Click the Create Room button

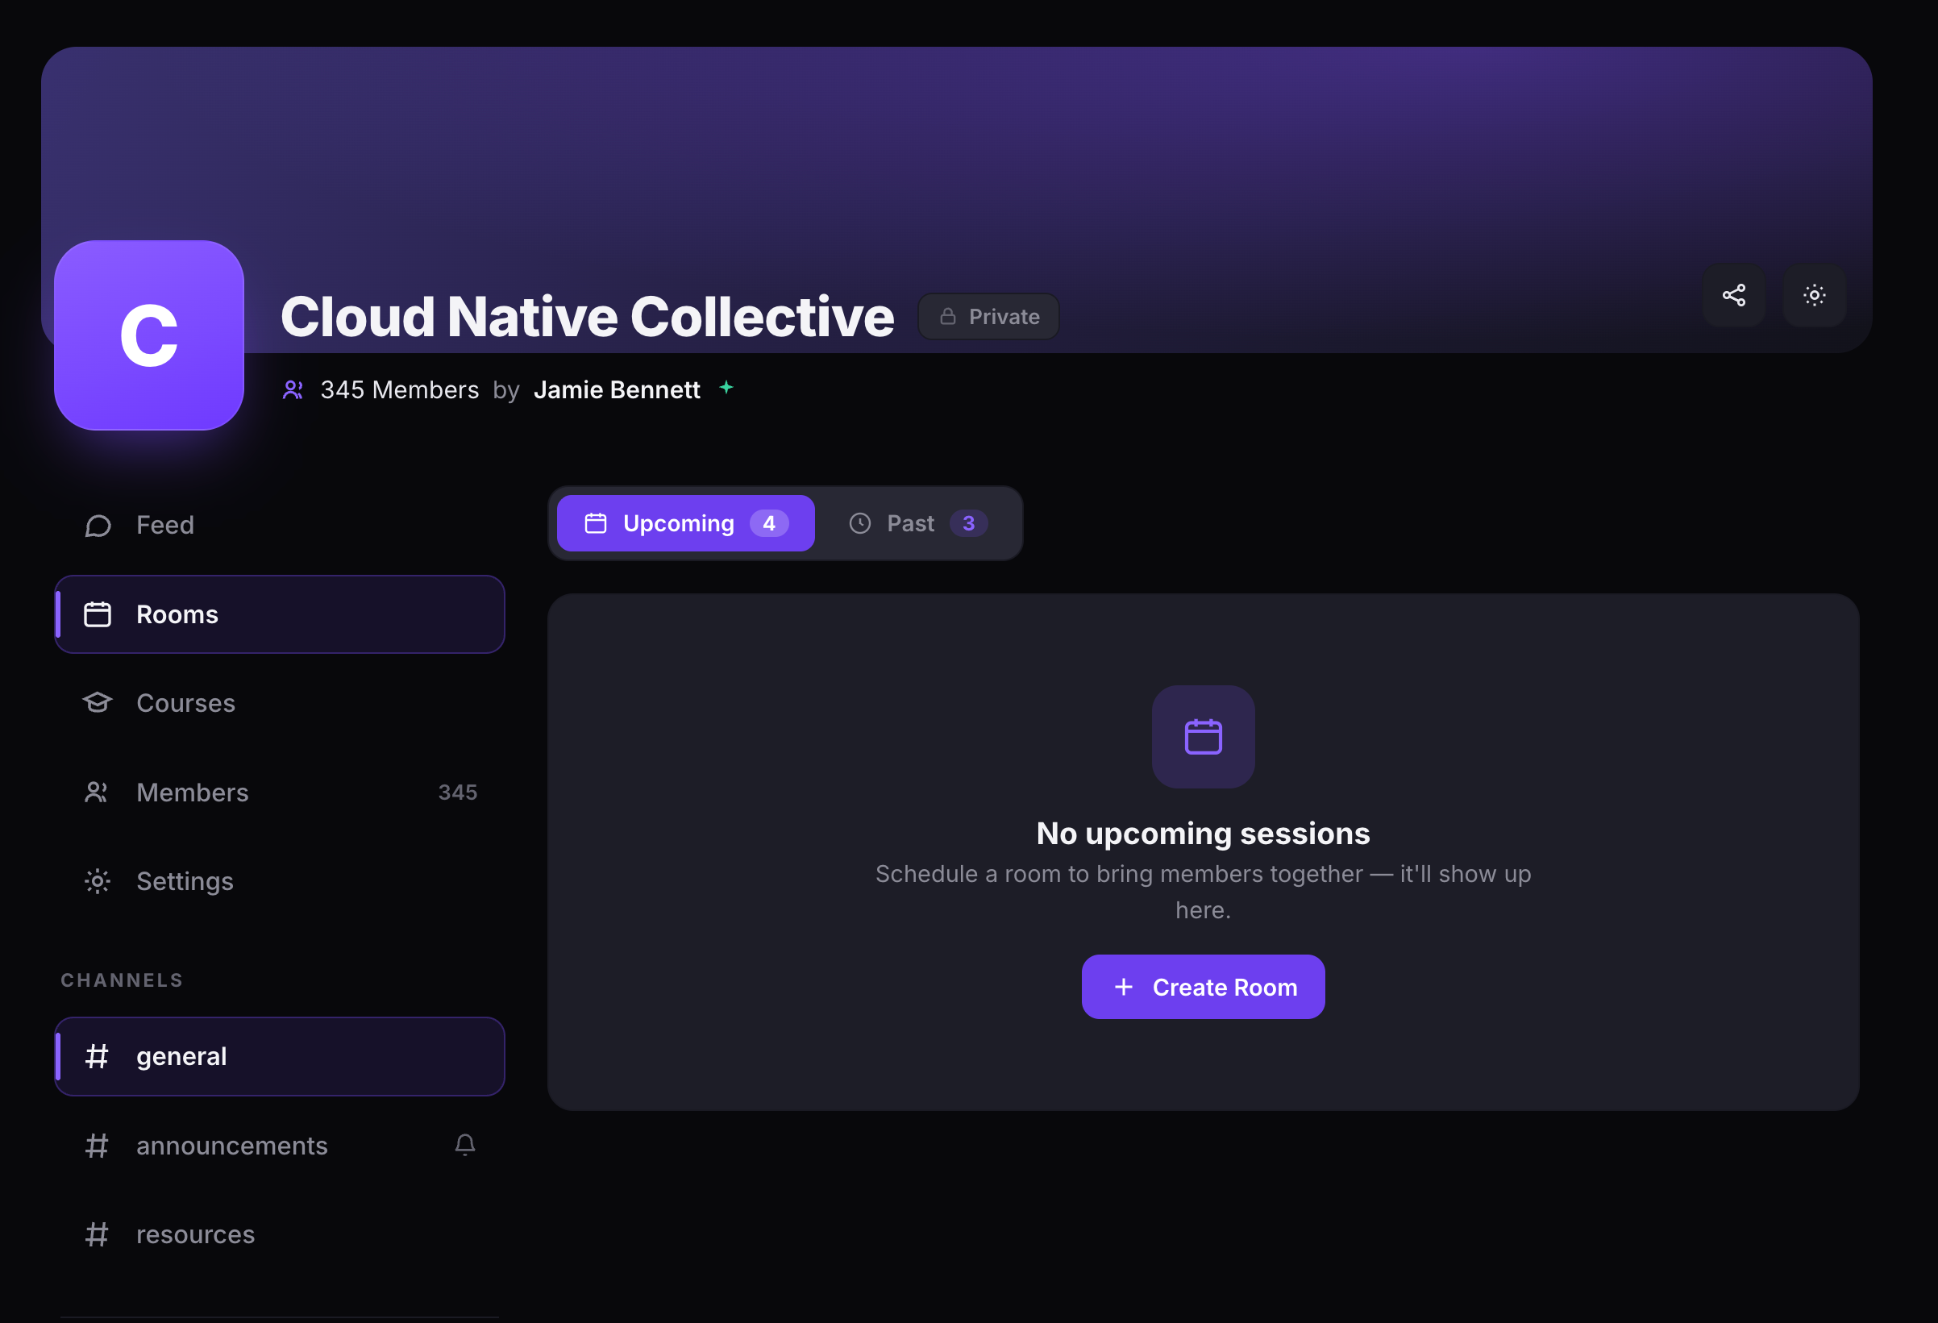1203,987
